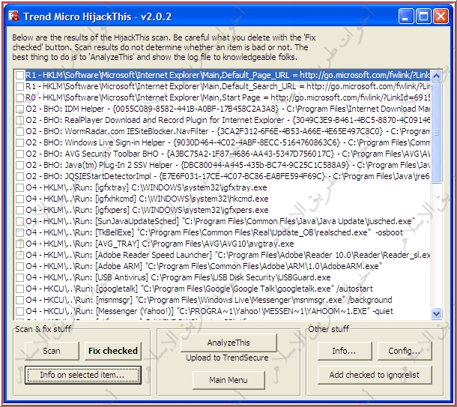The height and width of the screenshot is (407, 457).
Task: Tick the TkBellExe realsched entry checkbox
Action: tap(19, 232)
